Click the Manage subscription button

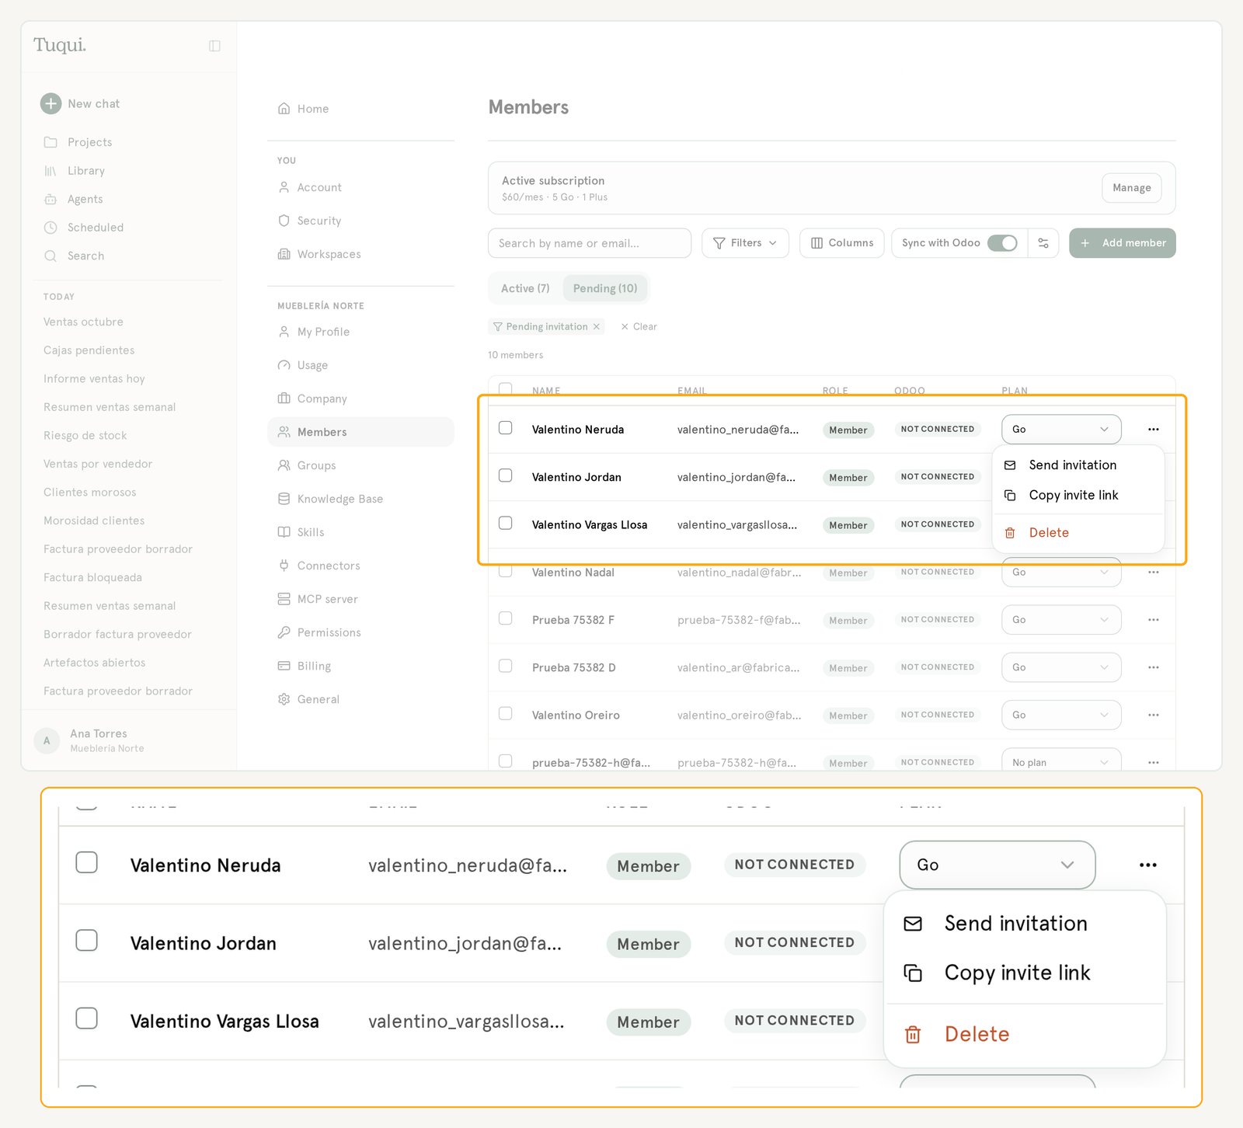(1132, 188)
